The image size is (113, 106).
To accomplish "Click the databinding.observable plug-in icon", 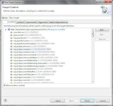I will (12, 63).
